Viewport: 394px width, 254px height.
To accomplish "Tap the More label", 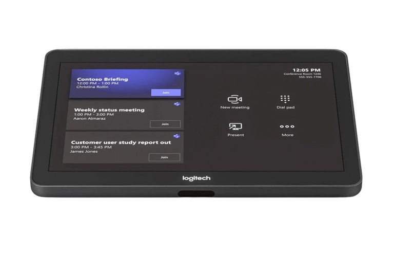I will click(x=287, y=135).
